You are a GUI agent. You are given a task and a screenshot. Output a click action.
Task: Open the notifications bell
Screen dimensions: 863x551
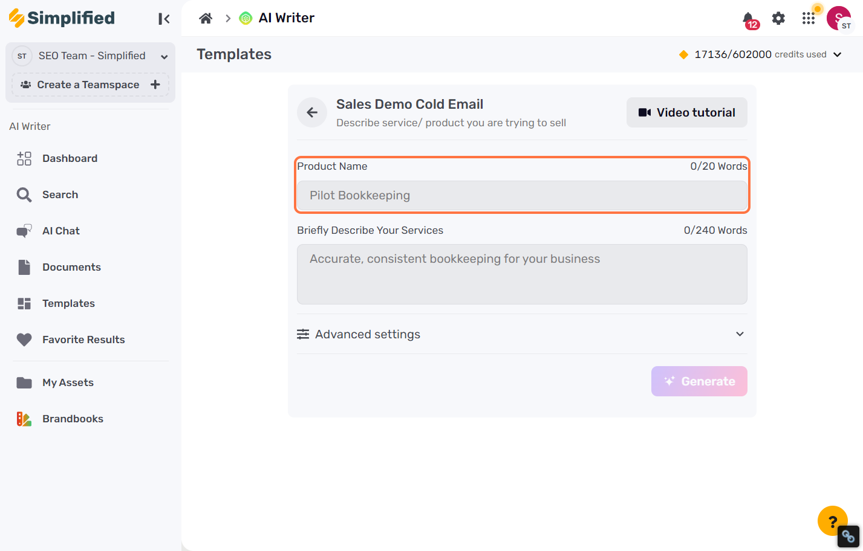coord(749,19)
